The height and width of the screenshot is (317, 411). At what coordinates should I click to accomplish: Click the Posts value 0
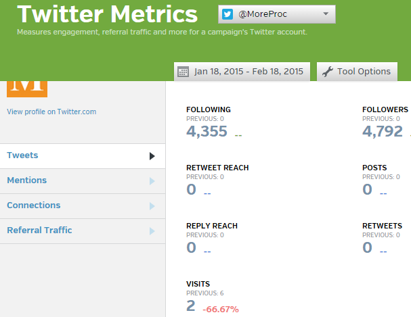tap(367, 189)
